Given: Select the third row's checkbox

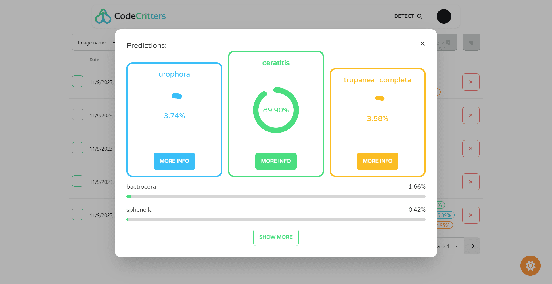Looking at the screenshot, I should coord(78,148).
